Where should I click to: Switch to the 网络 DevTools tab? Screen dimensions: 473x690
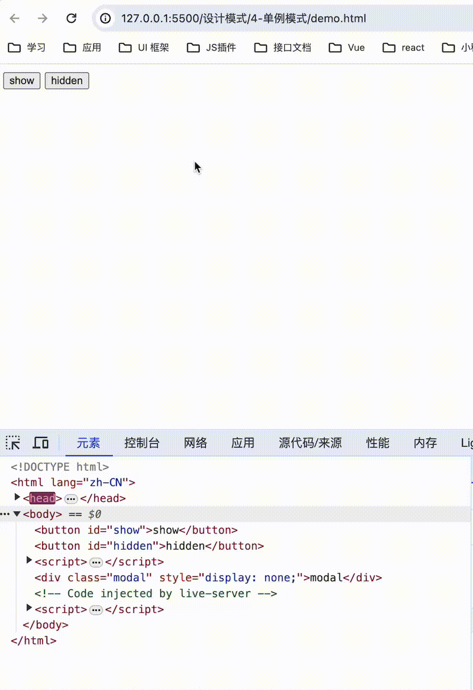tap(195, 443)
